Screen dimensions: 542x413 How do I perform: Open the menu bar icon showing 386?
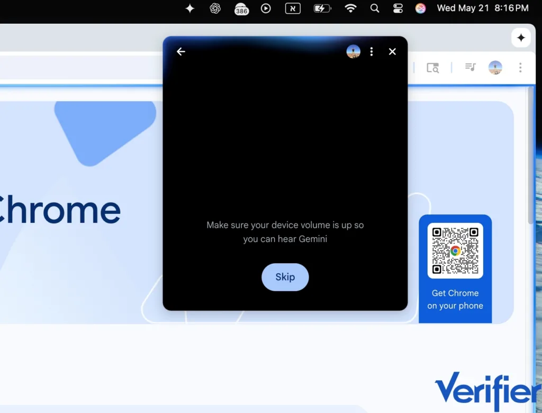[x=241, y=9]
